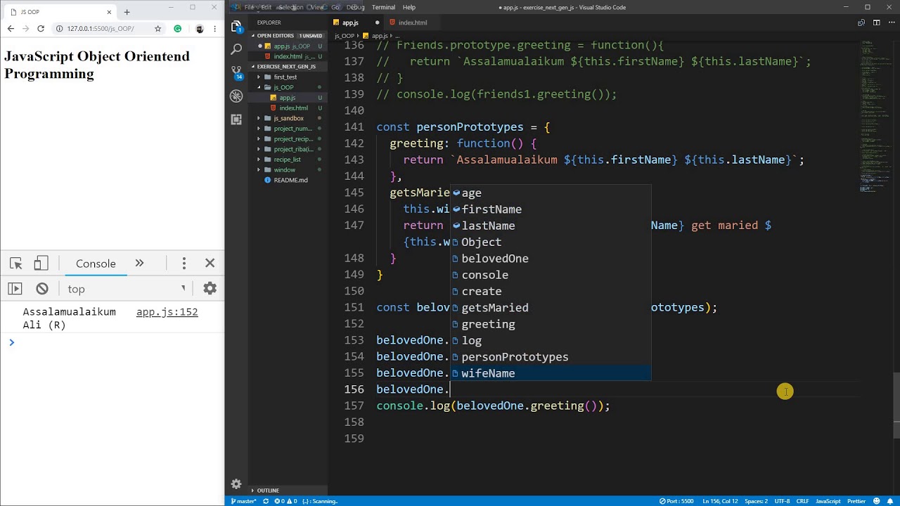Click the inspect element icon in DevTools

click(x=15, y=264)
